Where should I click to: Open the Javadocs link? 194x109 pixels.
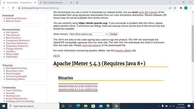click(11, 51)
